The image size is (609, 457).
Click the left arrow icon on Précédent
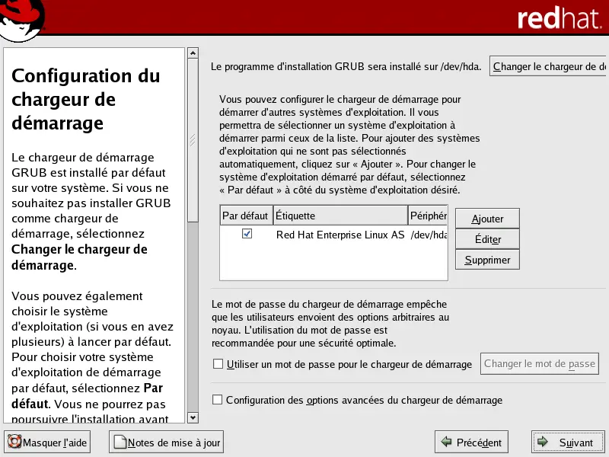[x=446, y=442]
